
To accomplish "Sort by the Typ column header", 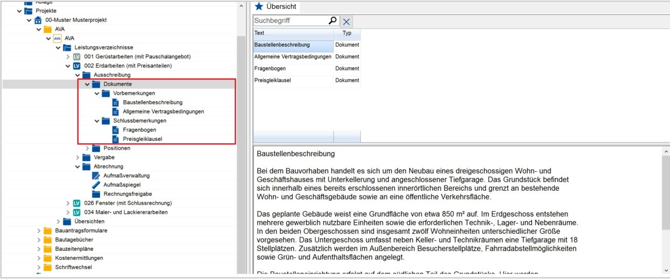I will click(x=347, y=33).
